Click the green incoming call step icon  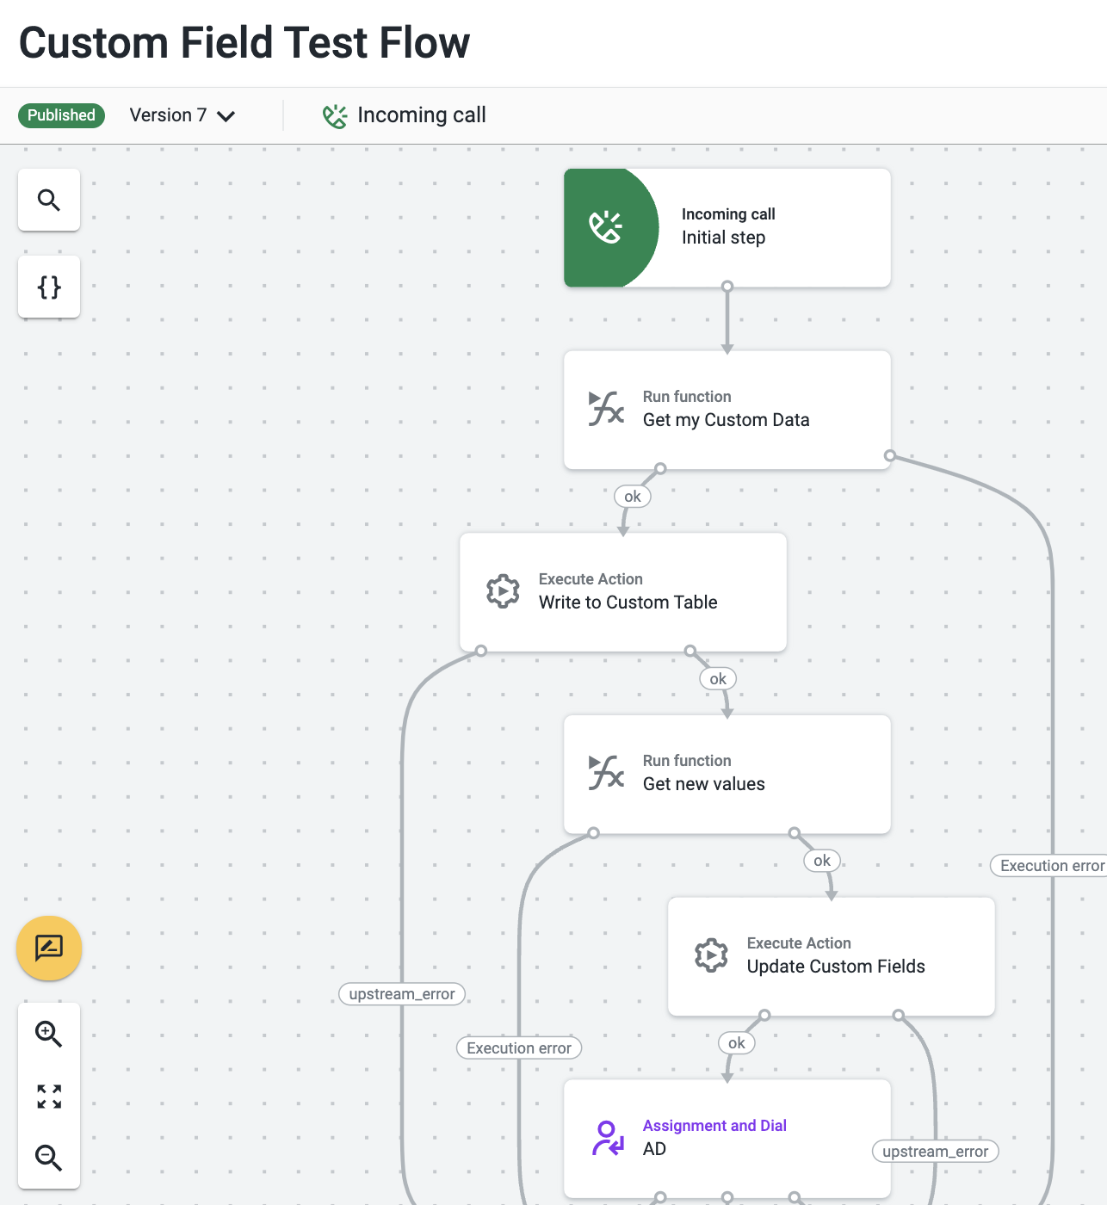[607, 227]
